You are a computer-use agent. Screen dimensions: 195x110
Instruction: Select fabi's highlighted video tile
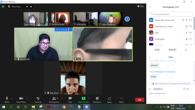[x=103, y=44]
